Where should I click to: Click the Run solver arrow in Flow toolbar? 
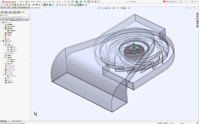(x=42, y=5)
